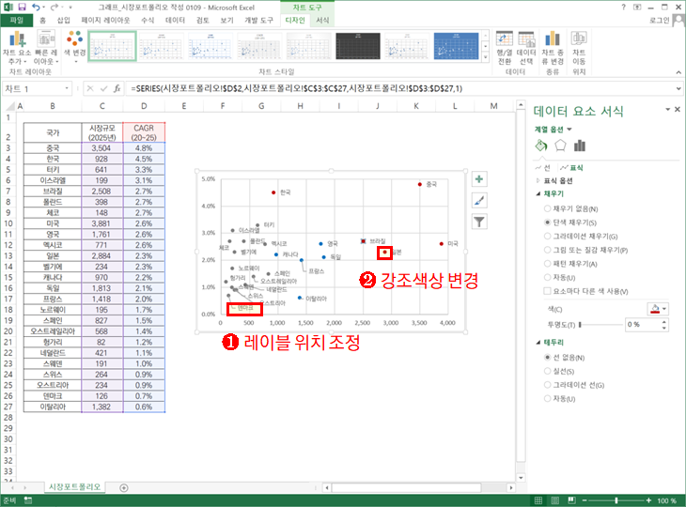Switch to Page Break Preview icon
This screenshot has width=686, height=507.
(x=571, y=500)
